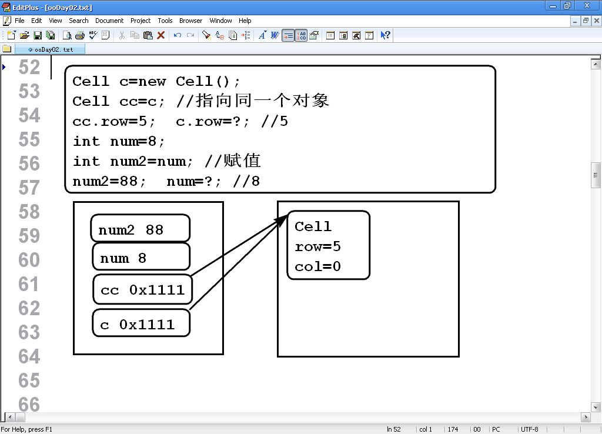The height and width of the screenshot is (434, 602).
Task: Click the UTF-8 encoding in status bar
Action: pyautogui.click(x=530, y=429)
